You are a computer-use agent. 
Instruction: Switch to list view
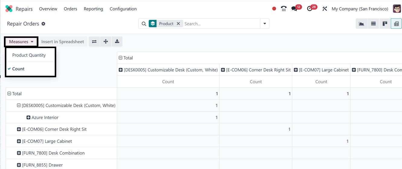click(x=373, y=24)
